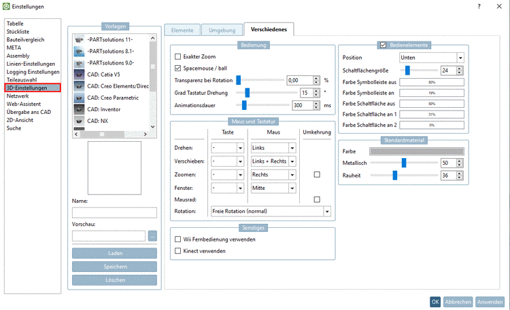Switch to the Elemente tab
The width and height of the screenshot is (510, 310).
coord(182,31)
